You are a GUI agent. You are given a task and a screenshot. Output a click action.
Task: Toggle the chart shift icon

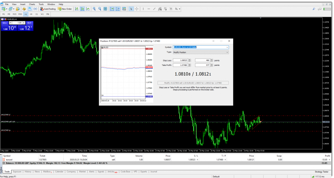point(117,9)
